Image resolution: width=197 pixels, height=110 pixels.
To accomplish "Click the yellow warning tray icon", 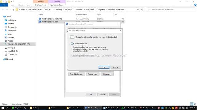I will tap(173, 108).
